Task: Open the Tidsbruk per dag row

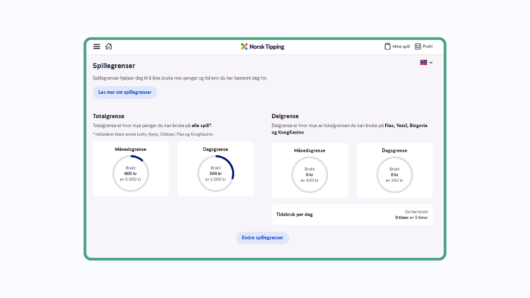Action: 352,215
